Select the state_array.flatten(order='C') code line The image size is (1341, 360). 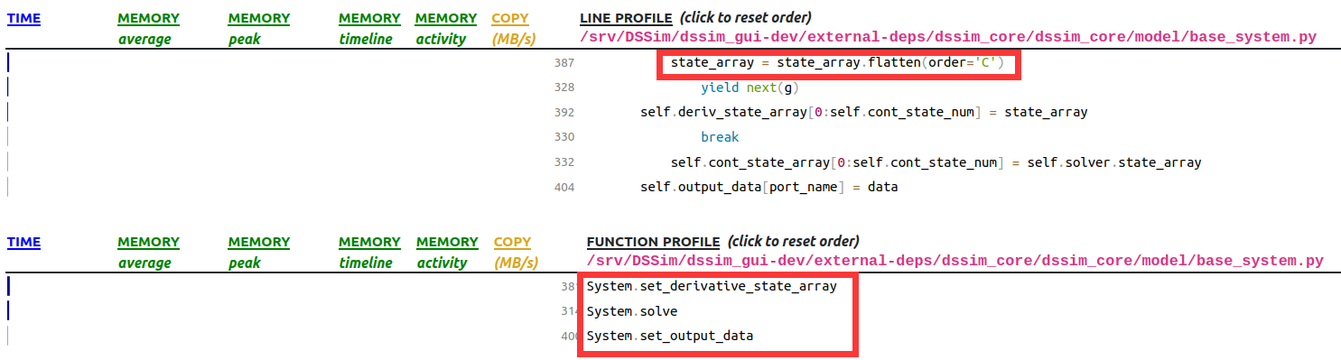(838, 63)
